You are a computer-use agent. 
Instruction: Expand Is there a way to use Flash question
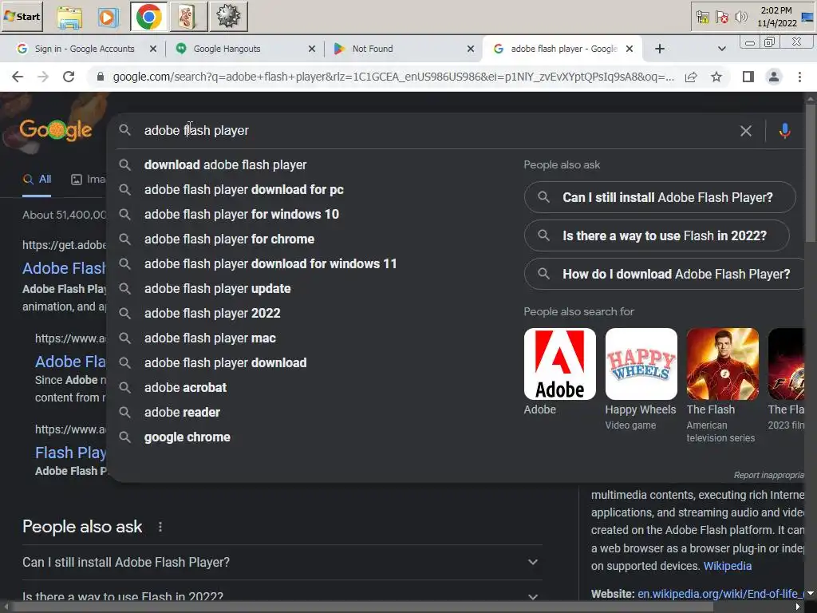tap(282, 595)
